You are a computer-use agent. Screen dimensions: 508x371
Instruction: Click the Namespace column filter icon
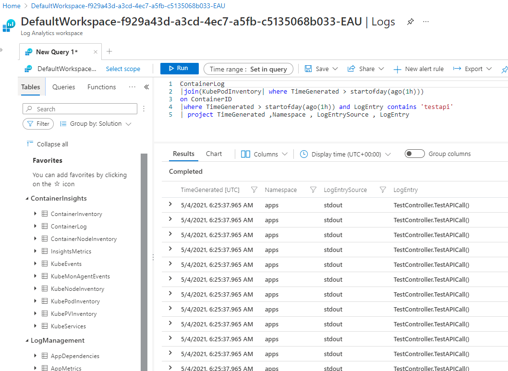pos(313,190)
